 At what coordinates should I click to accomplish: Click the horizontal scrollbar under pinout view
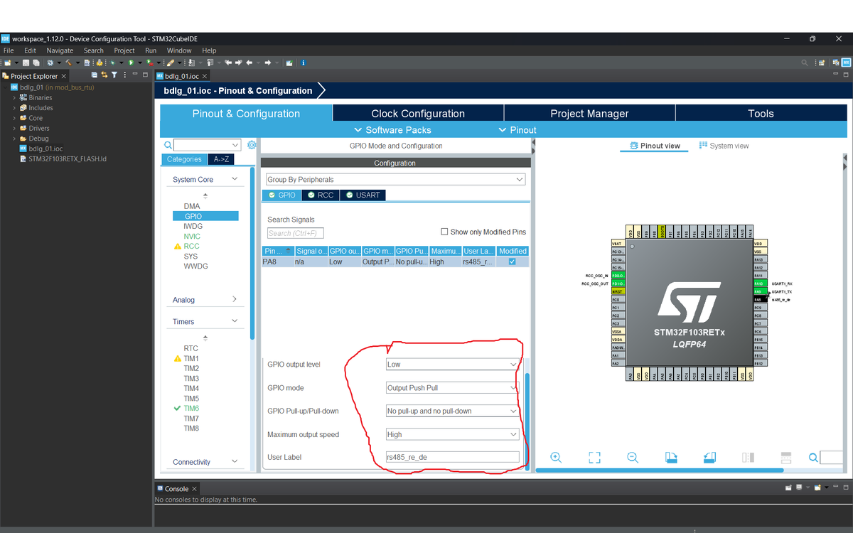pos(659,470)
